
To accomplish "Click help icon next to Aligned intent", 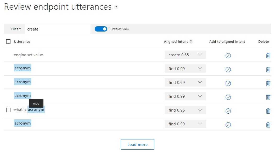I will click(191, 42).
